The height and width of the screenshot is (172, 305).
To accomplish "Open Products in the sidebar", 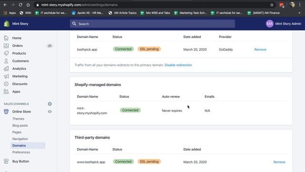I will [19, 53].
